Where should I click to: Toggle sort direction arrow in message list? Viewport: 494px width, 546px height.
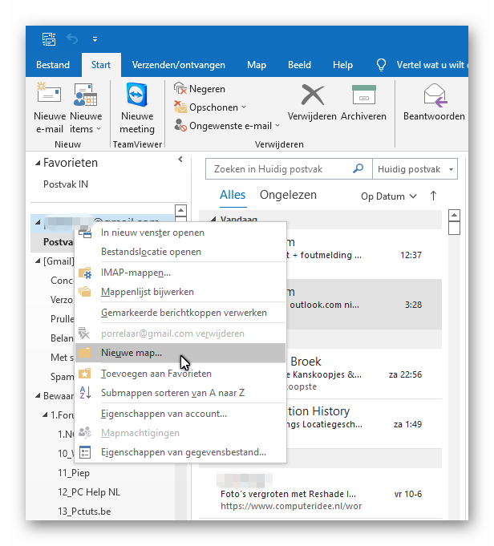434,196
